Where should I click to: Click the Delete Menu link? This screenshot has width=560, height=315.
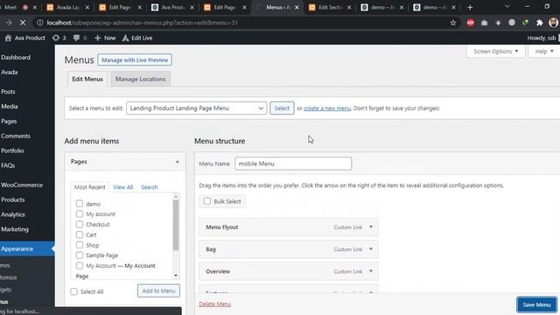point(215,304)
